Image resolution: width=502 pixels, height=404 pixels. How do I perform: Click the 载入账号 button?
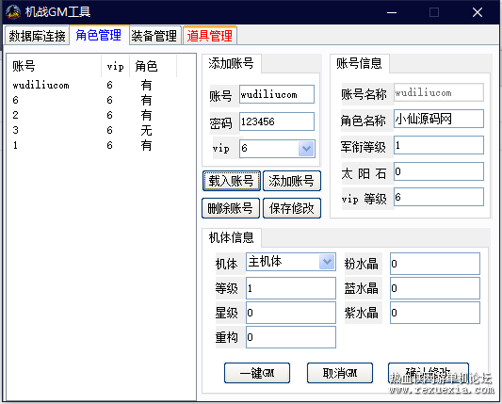click(x=231, y=181)
